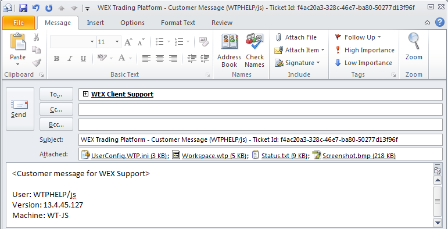Click the Save icon in quick access toolbar

click(23, 8)
